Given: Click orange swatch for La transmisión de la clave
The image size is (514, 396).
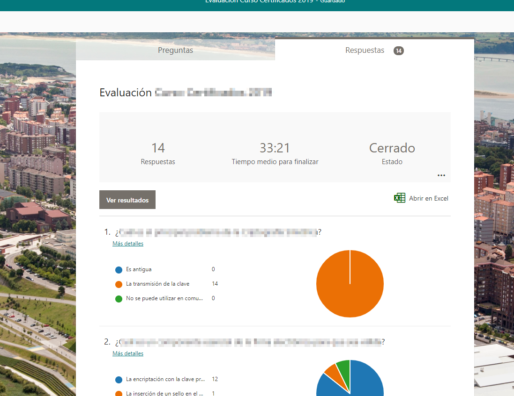Looking at the screenshot, I should [119, 284].
